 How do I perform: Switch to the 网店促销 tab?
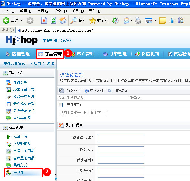click(x=147, y=54)
